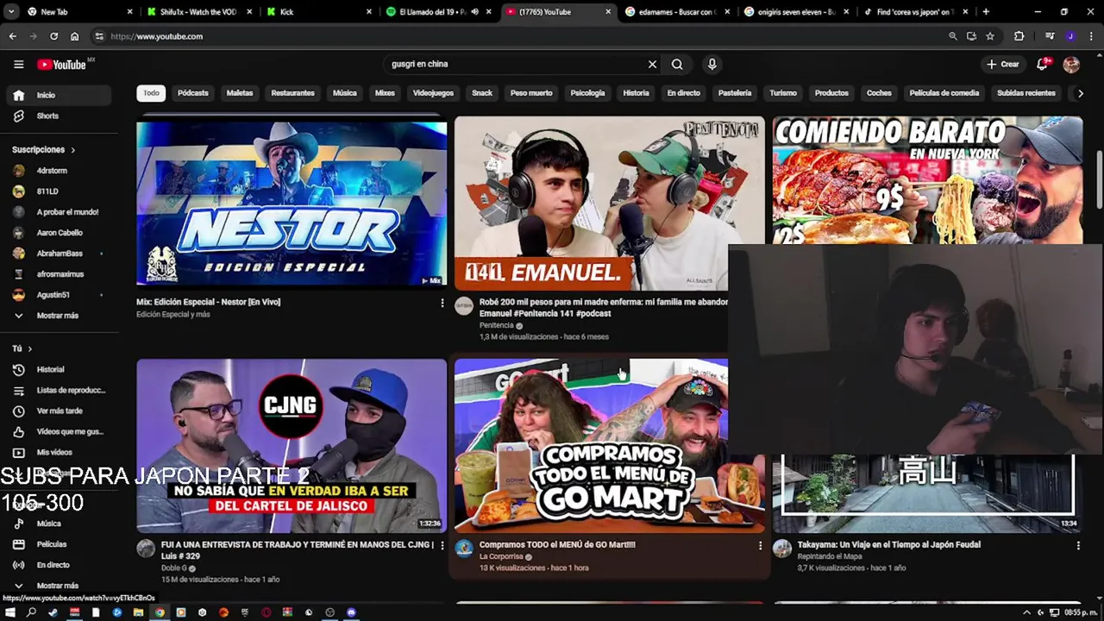Open the YouTube hamburger guide menu
This screenshot has height=621, width=1104.
[x=18, y=64]
